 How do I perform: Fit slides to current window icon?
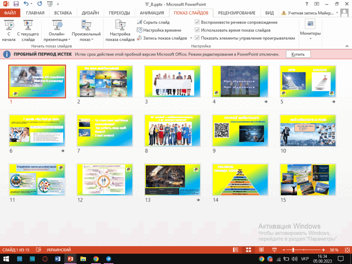tap(347, 250)
